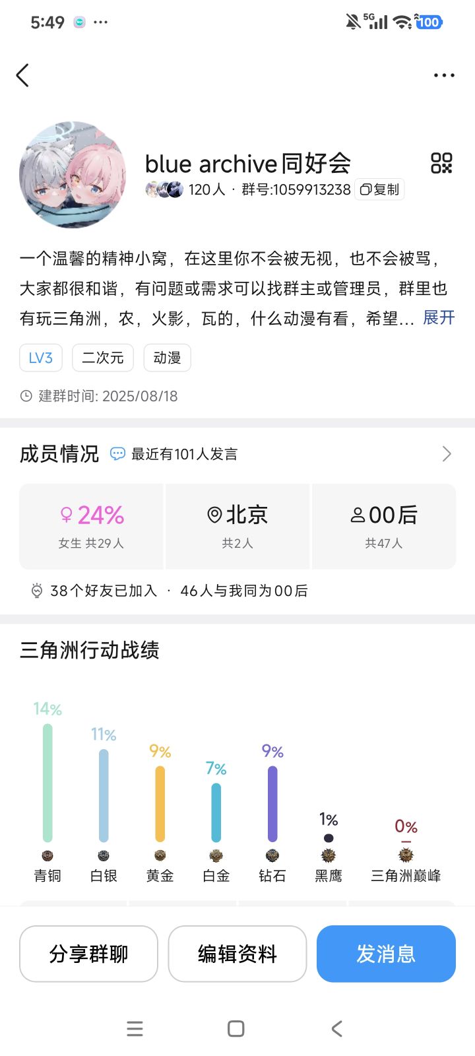
Task: Open the three-dot more options menu
Action: (x=444, y=75)
